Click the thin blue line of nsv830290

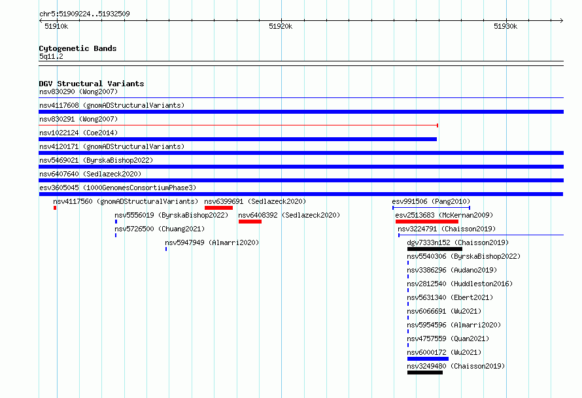[301, 98]
